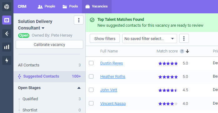Screen dimensions: 218x113
Task: Open Vincent Nasso's profile link
Action: click(x=113, y=103)
